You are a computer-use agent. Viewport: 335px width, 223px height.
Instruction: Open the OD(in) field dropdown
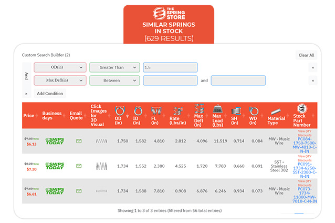[60, 67]
